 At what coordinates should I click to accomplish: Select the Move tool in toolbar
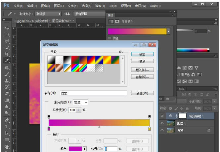[x=7, y=28]
